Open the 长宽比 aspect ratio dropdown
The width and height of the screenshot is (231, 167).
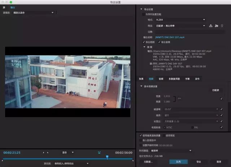(x=191, y=121)
